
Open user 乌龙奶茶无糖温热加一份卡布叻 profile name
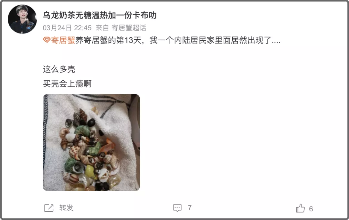point(100,15)
